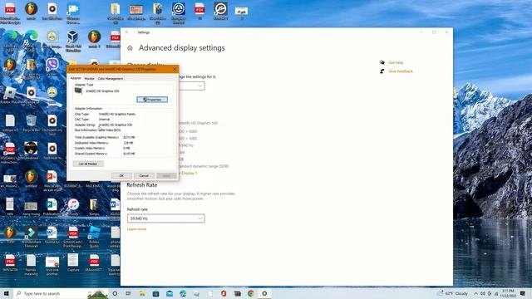This screenshot has height=299, width=532.
Task: Switch to the Color Management tab
Action: (111, 78)
